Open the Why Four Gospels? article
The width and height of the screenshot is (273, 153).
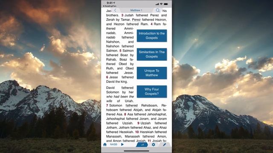point(152,91)
